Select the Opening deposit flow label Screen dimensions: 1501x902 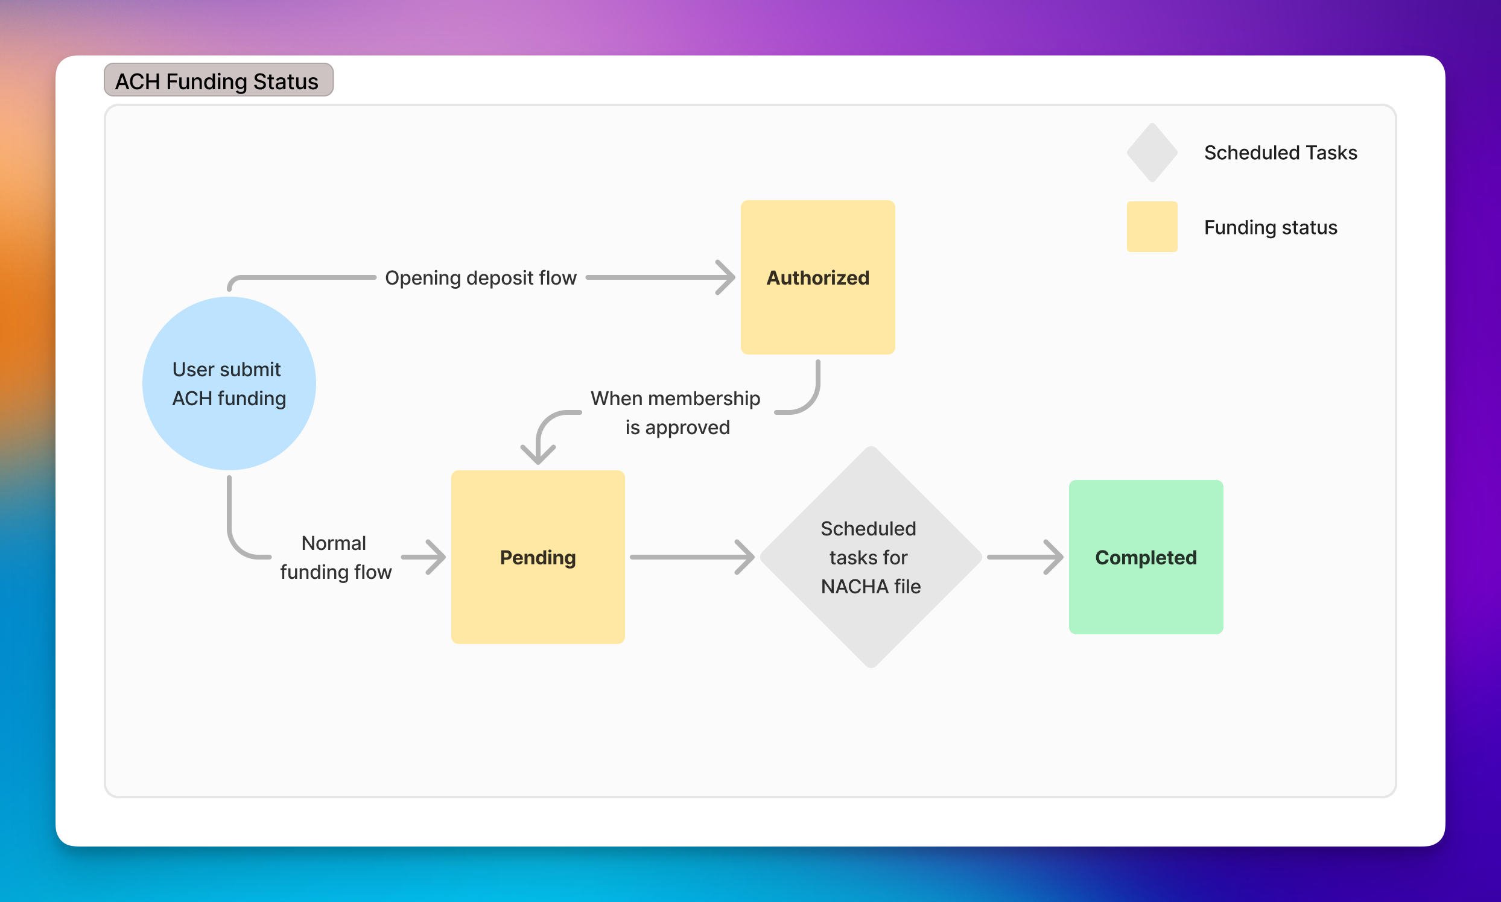point(480,278)
